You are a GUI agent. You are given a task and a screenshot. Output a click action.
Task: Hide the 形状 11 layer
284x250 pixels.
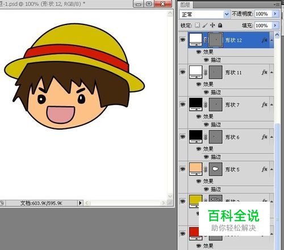[183, 72]
